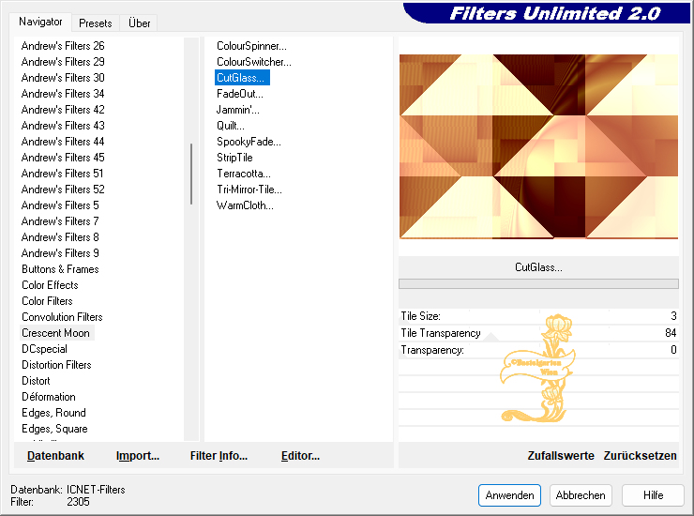Choose DCspecial category

[x=45, y=349]
